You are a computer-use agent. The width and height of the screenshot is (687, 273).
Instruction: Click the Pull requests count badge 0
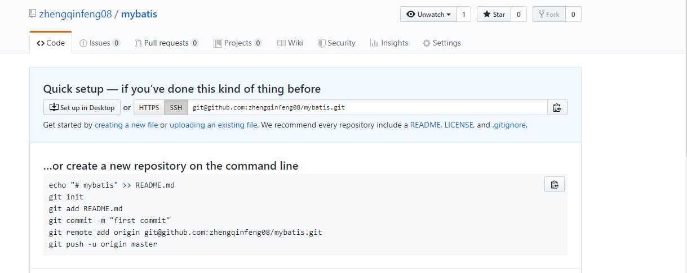194,43
